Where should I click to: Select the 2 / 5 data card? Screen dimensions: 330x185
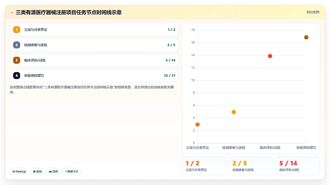pos(251,166)
